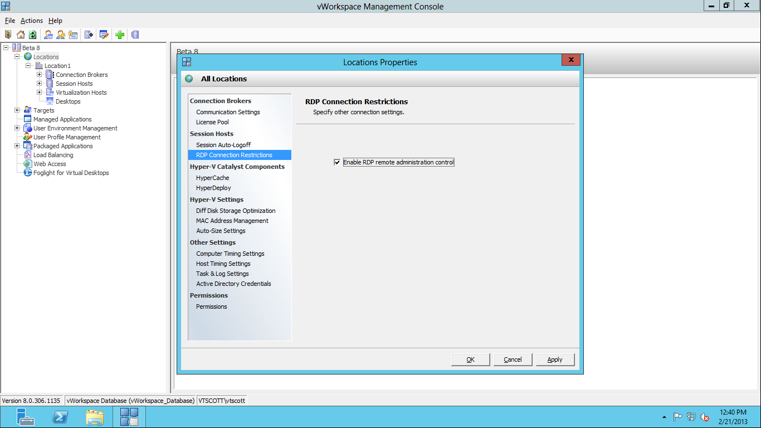Expand the Connection Brokers tree node

coord(40,75)
